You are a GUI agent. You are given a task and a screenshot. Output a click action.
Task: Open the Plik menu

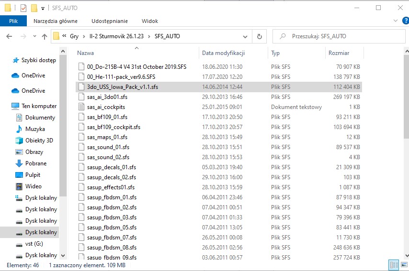click(x=13, y=21)
